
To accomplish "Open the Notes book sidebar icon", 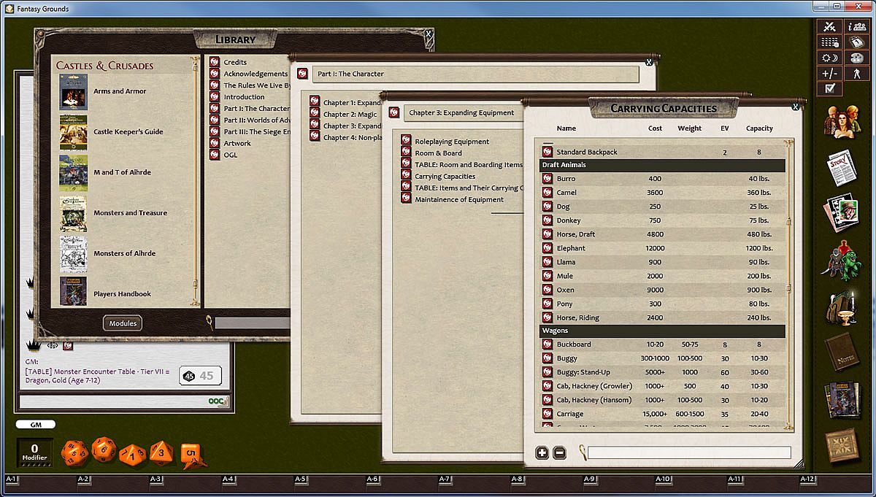I will coord(842,353).
